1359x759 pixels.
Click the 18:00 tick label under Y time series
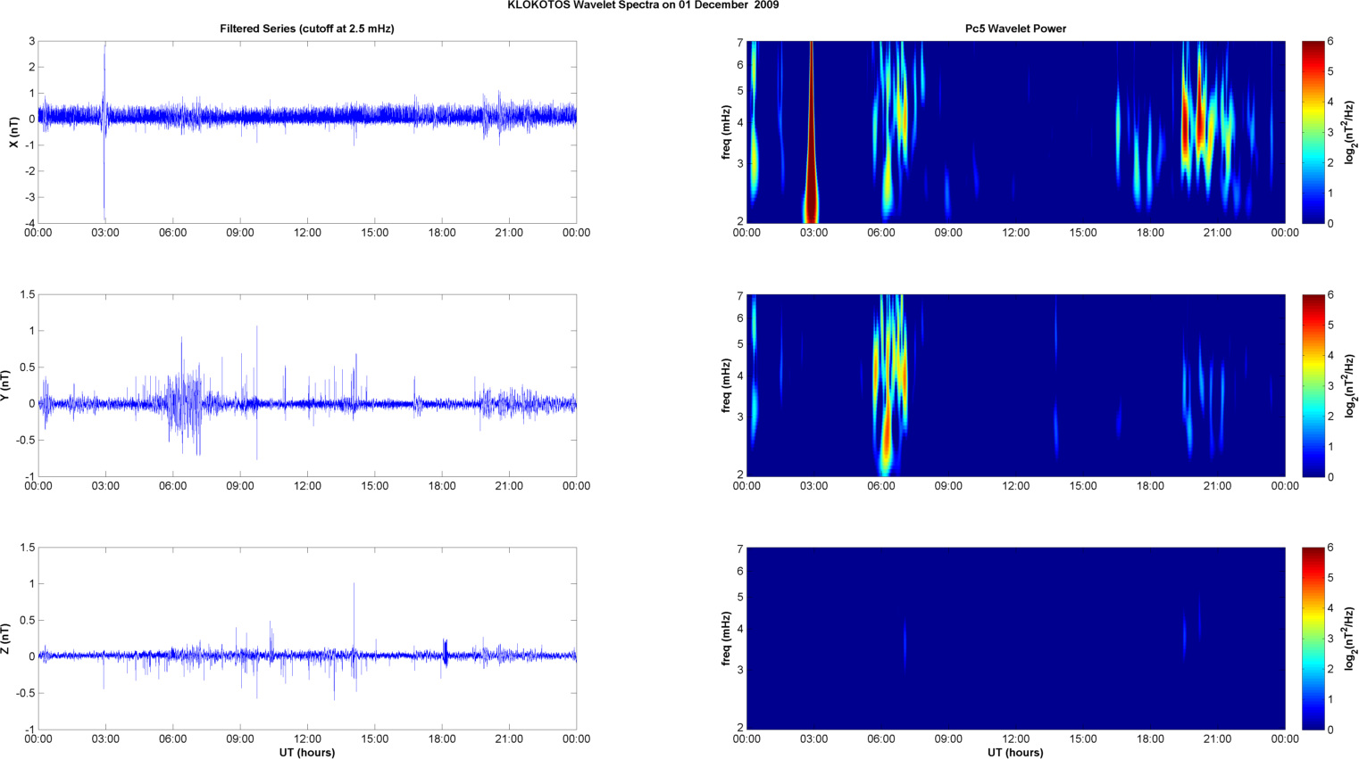tap(442, 486)
